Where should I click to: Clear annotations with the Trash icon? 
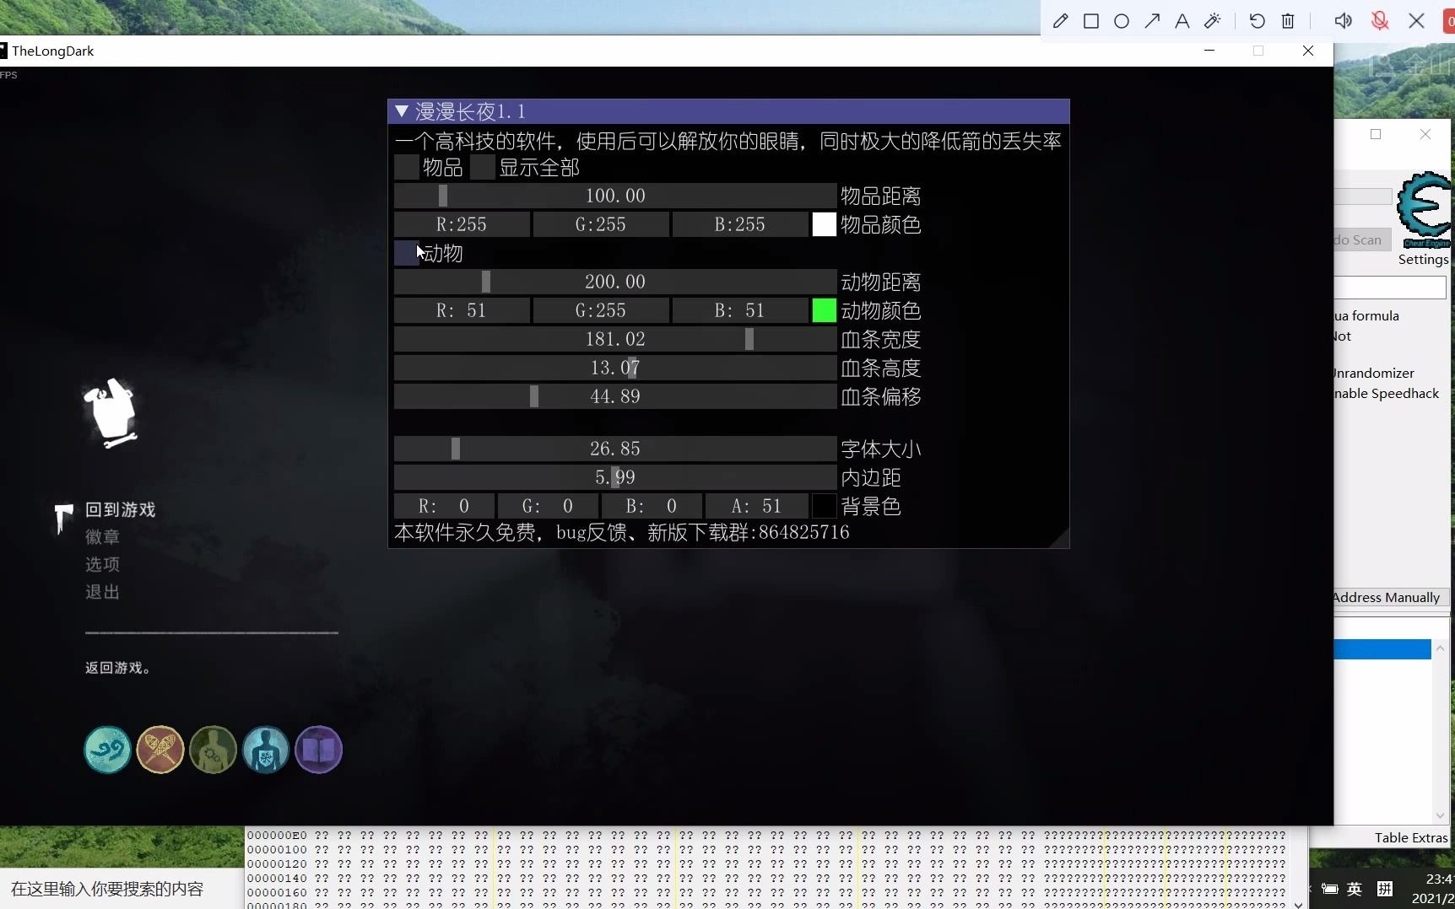click(x=1288, y=21)
